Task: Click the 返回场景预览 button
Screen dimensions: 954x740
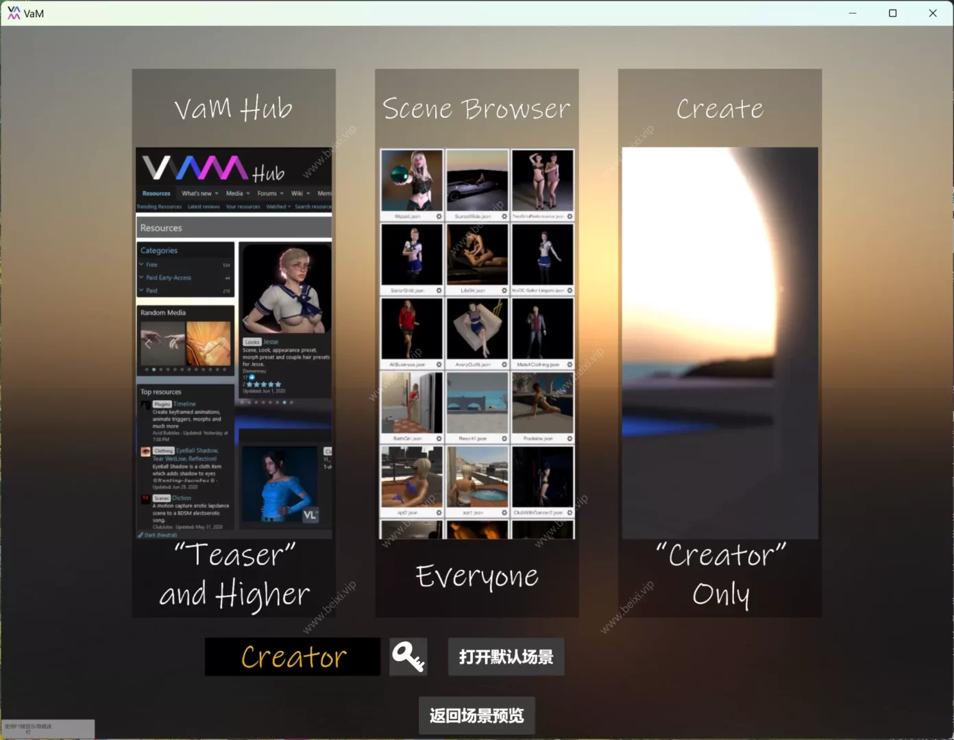Action: click(x=477, y=716)
